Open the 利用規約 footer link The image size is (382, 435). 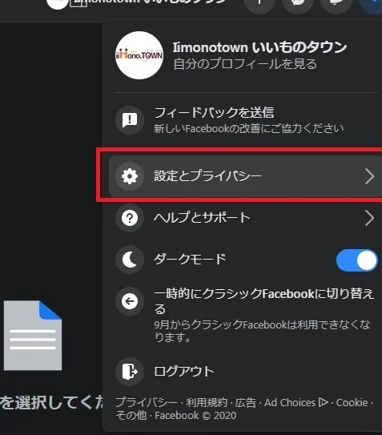pos(207,402)
